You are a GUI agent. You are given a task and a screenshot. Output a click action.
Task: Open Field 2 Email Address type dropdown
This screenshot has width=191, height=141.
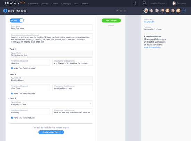51,79
